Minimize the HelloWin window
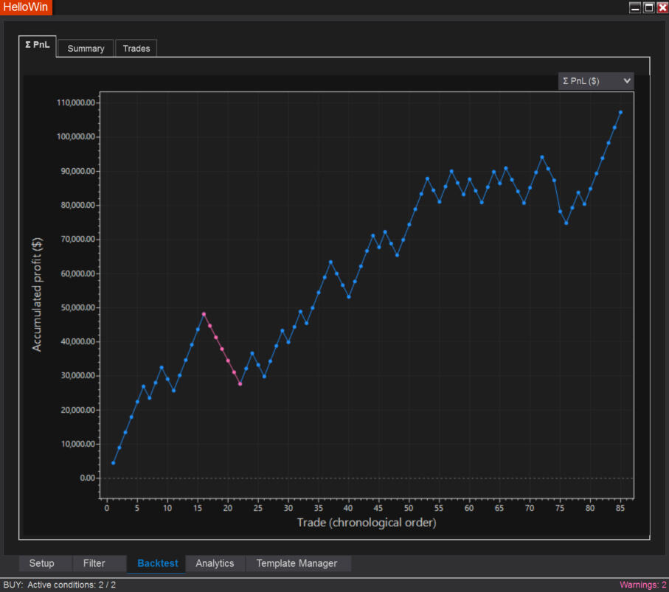 (634, 7)
